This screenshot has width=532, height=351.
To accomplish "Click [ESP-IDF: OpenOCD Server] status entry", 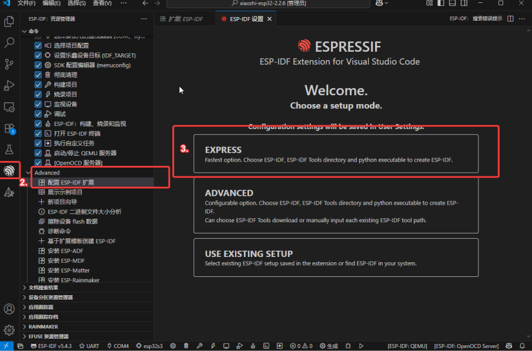I will click(x=467, y=346).
